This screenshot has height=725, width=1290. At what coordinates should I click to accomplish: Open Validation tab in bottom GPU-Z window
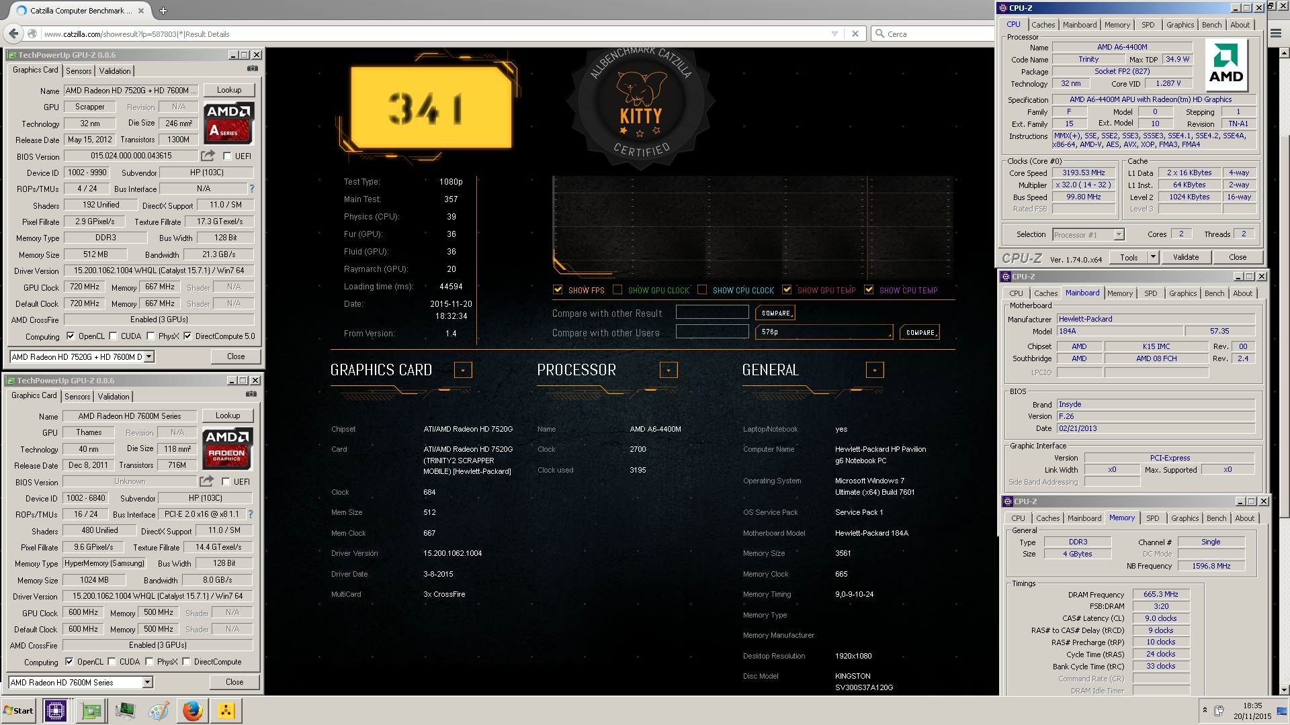point(114,397)
